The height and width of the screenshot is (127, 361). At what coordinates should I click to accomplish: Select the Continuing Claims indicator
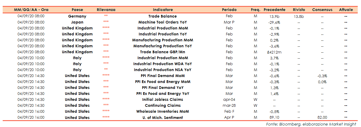(162, 106)
